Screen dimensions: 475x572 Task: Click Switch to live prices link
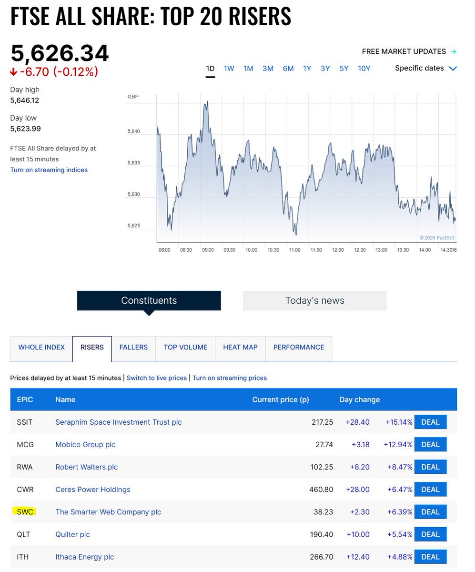157,378
